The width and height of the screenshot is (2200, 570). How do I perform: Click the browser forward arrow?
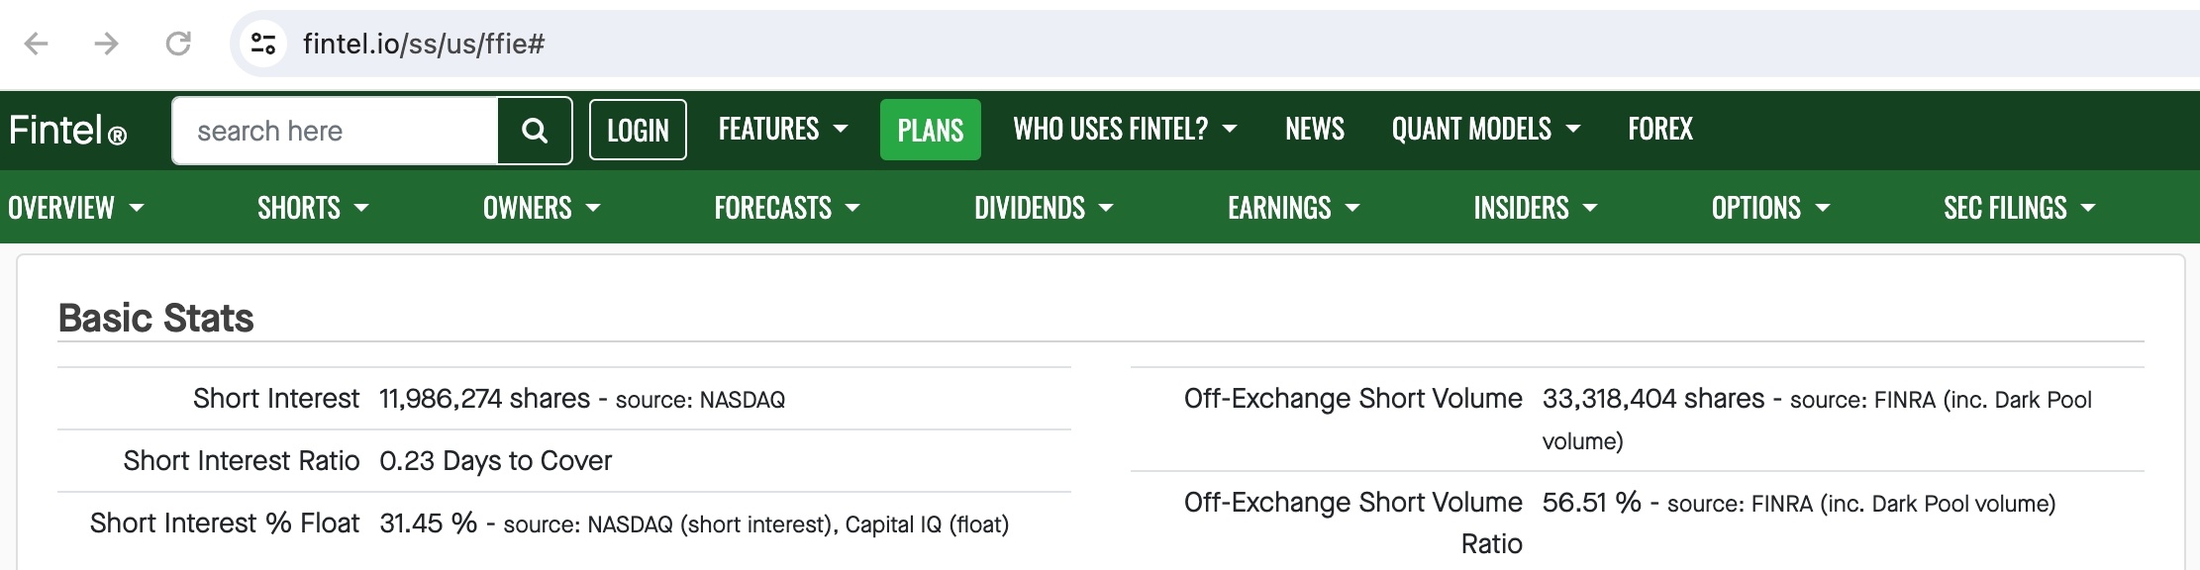107,44
